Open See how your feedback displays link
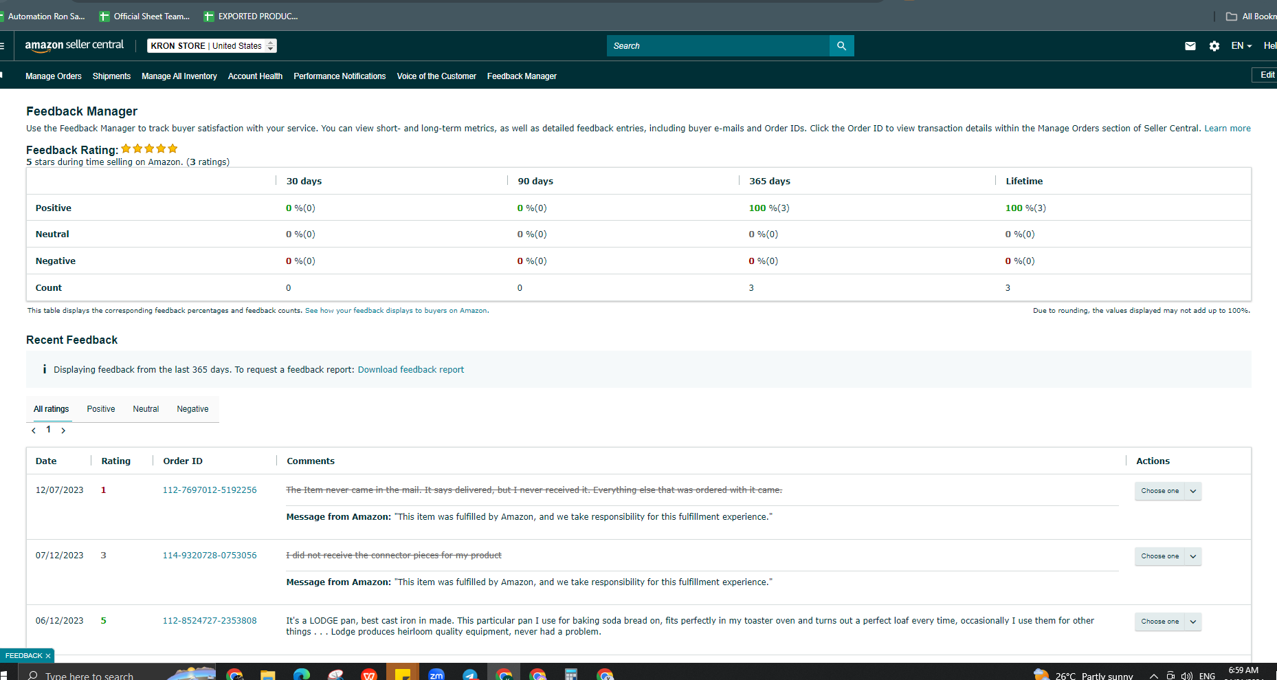This screenshot has height=680, width=1277. (396, 311)
